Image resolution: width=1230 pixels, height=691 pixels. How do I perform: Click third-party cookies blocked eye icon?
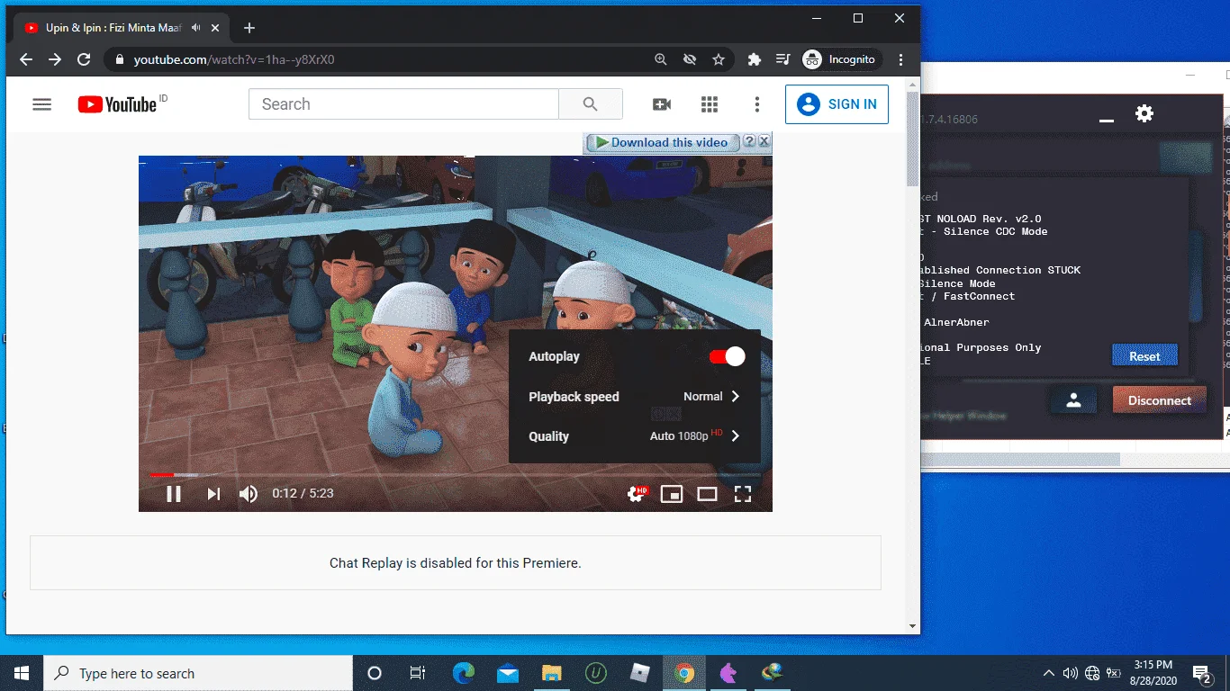690,59
